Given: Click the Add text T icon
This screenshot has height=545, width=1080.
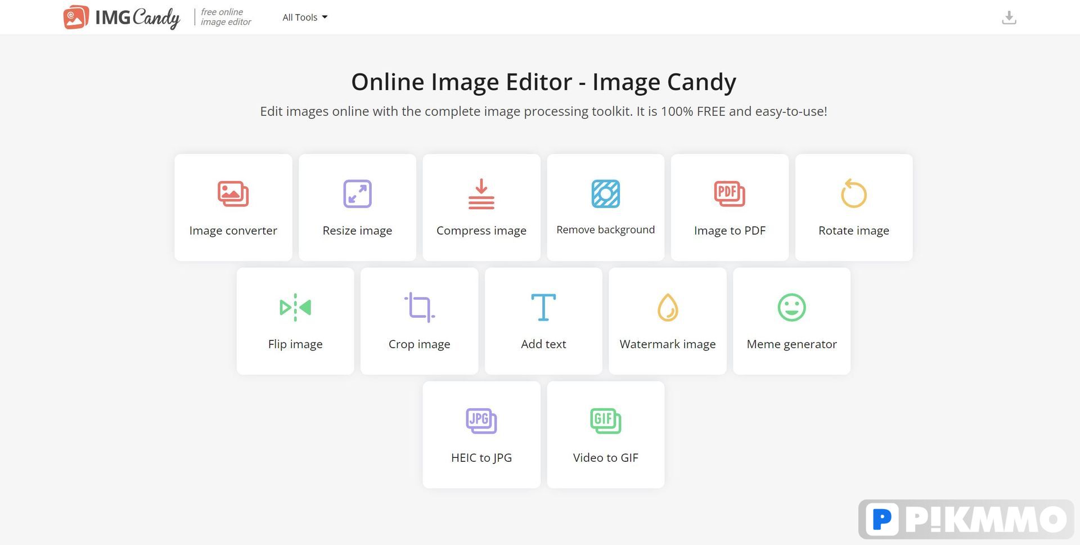Looking at the screenshot, I should coord(543,307).
